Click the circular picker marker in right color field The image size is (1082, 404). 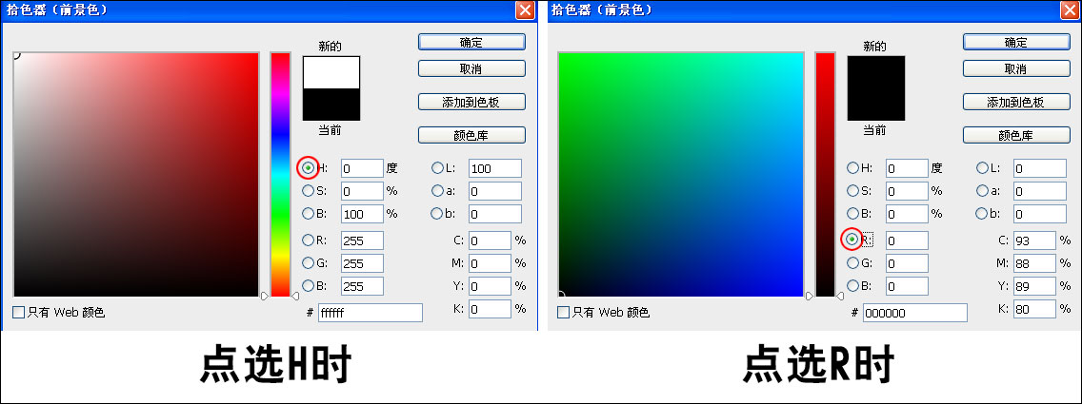[x=560, y=296]
